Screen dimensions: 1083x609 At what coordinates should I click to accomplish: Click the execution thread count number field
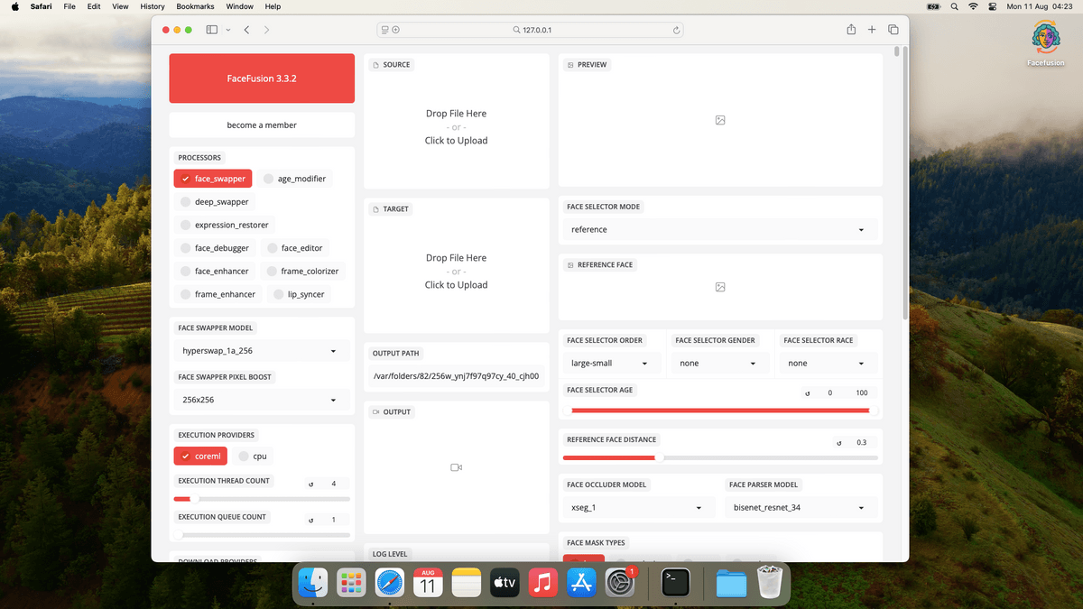coord(334,484)
